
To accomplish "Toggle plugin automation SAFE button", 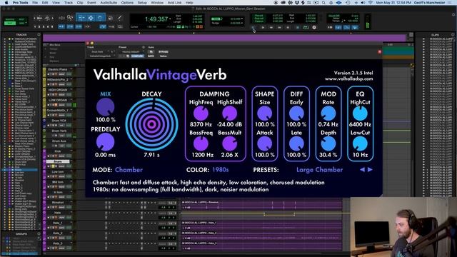I will 151,56.
